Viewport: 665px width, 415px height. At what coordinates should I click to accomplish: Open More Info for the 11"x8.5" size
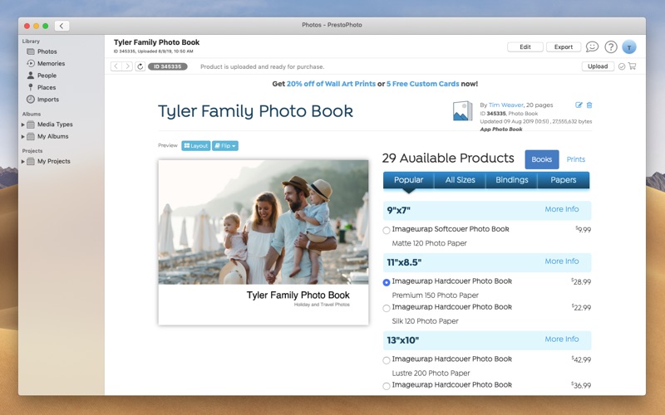[x=562, y=261]
